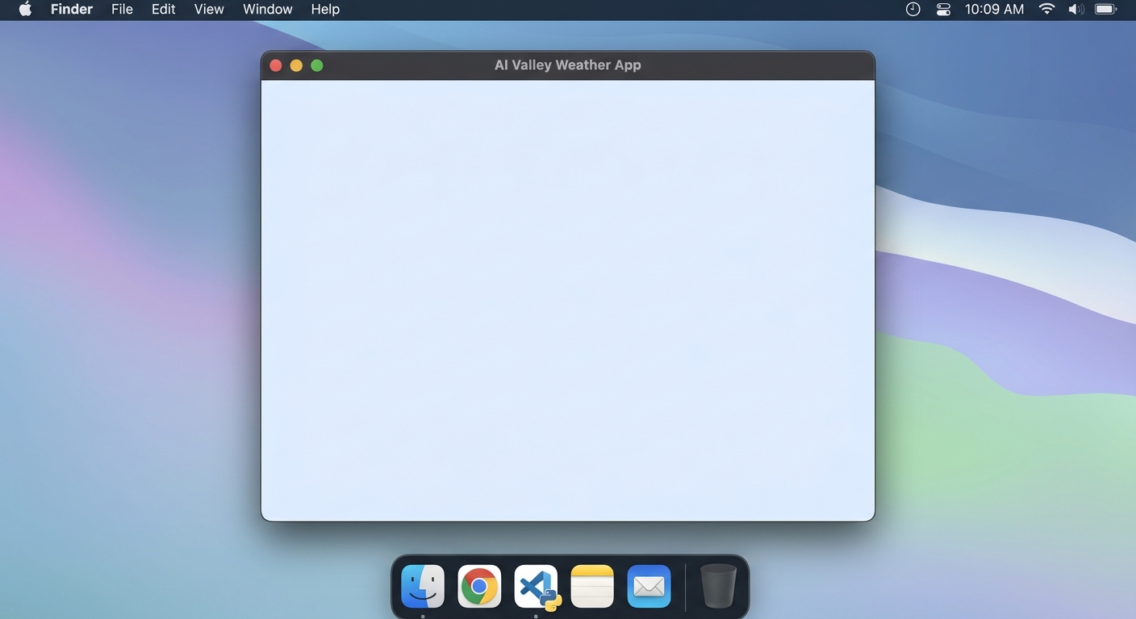Open the File menu

[x=122, y=9]
